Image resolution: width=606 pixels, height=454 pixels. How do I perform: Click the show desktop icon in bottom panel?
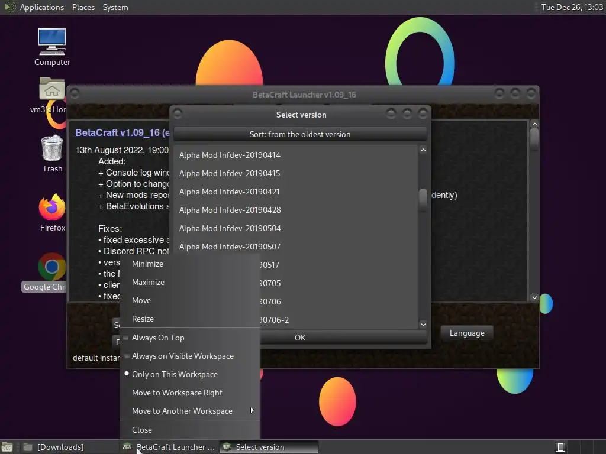7,447
